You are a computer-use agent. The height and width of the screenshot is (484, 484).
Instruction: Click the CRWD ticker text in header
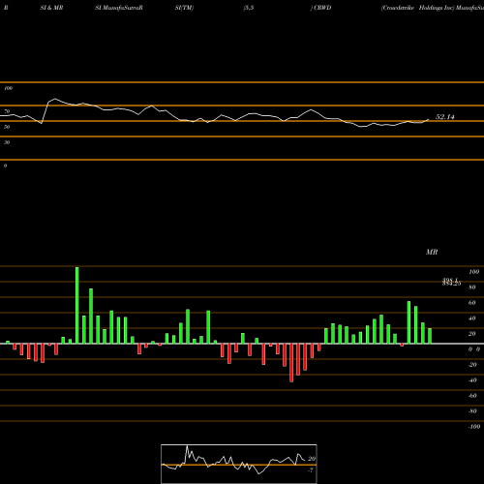[x=322, y=8]
